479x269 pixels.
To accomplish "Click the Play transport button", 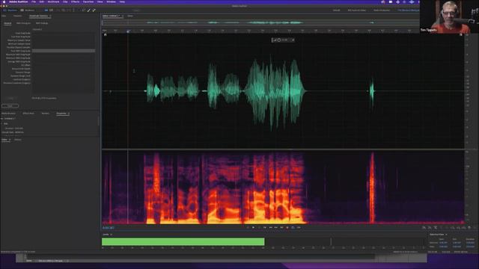I will pyautogui.click(x=253, y=227).
